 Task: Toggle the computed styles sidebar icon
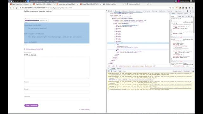coord(192,16)
